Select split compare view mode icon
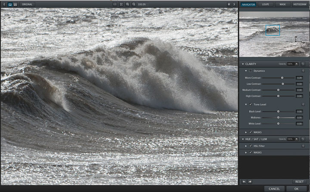This screenshot has width=310, height=192. (15, 4)
